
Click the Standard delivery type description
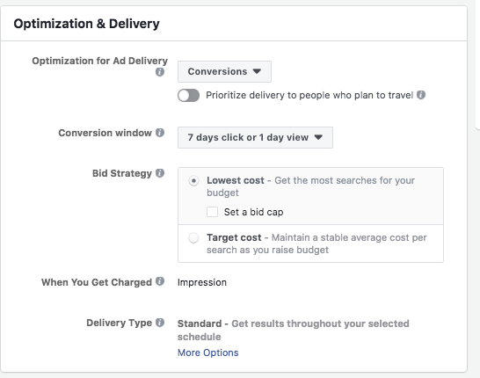tap(294, 330)
